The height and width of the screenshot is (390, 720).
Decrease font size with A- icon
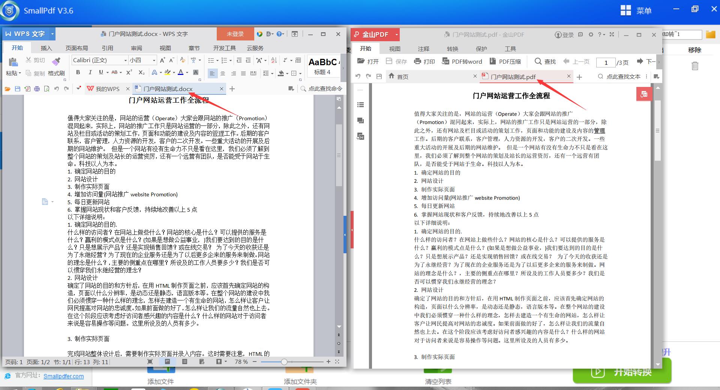coord(171,60)
